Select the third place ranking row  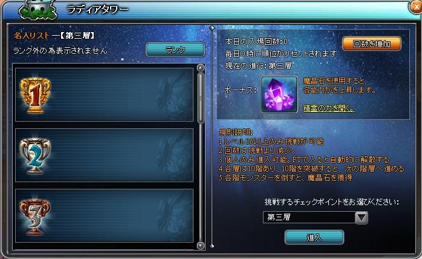pyautogui.click(x=104, y=215)
